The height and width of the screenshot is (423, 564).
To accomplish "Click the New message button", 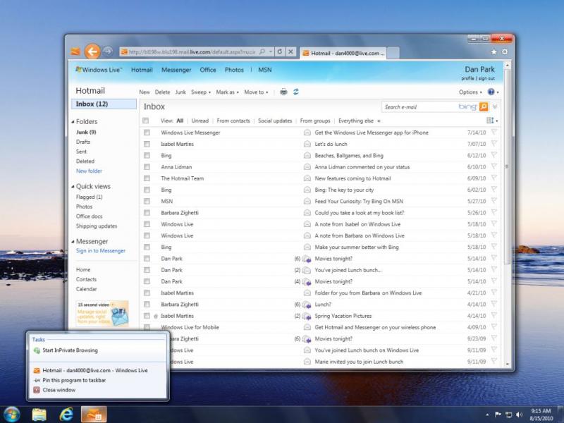I will pyautogui.click(x=145, y=92).
